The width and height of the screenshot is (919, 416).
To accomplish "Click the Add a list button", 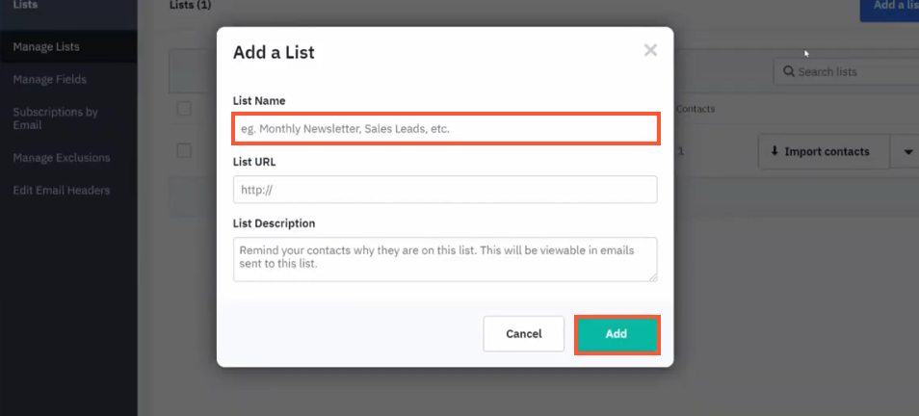I will pos(891,8).
